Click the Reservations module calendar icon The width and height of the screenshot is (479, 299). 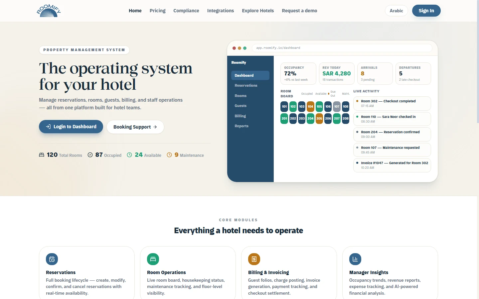coord(52,259)
